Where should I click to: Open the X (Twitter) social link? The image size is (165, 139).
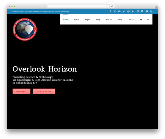pyautogui.click(x=115, y=12)
